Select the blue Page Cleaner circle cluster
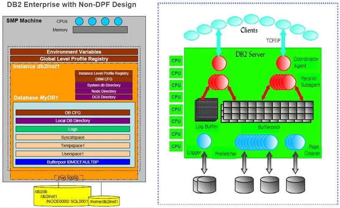The width and height of the screenshot is (340, 208). [x=295, y=142]
